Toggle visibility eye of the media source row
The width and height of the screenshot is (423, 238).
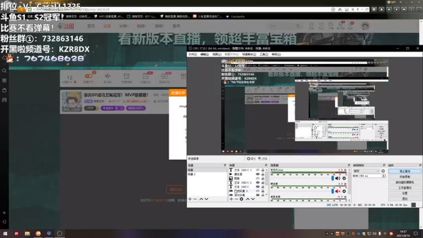(258, 175)
